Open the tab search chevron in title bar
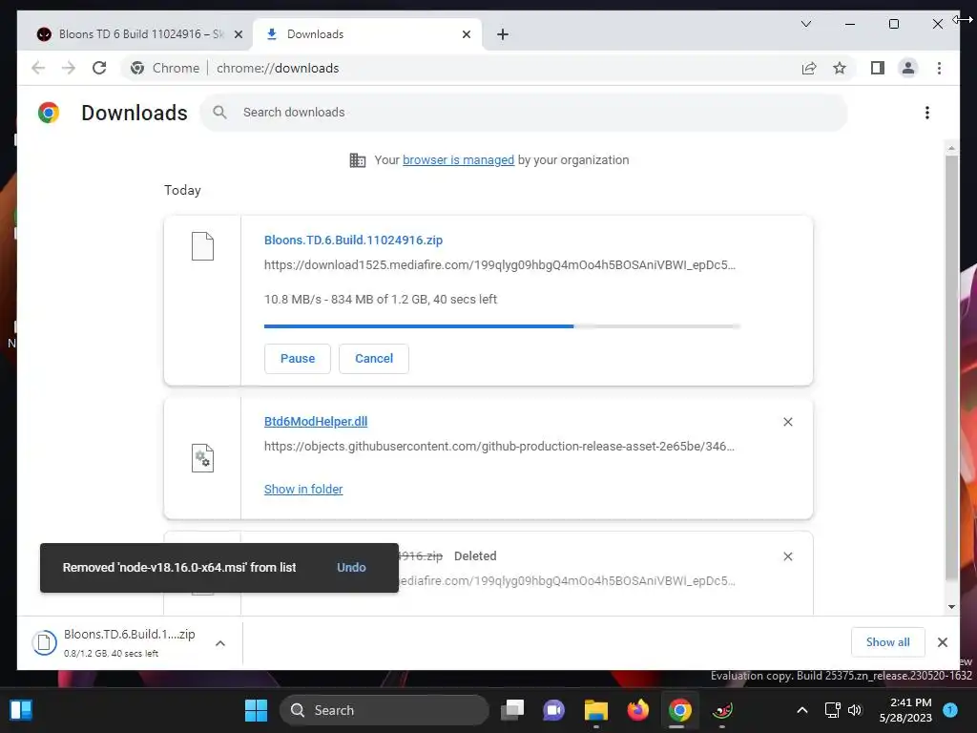977x733 pixels. click(x=805, y=24)
